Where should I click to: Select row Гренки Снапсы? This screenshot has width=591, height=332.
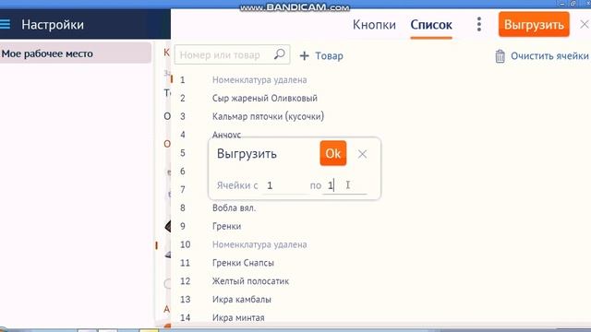[243, 263]
